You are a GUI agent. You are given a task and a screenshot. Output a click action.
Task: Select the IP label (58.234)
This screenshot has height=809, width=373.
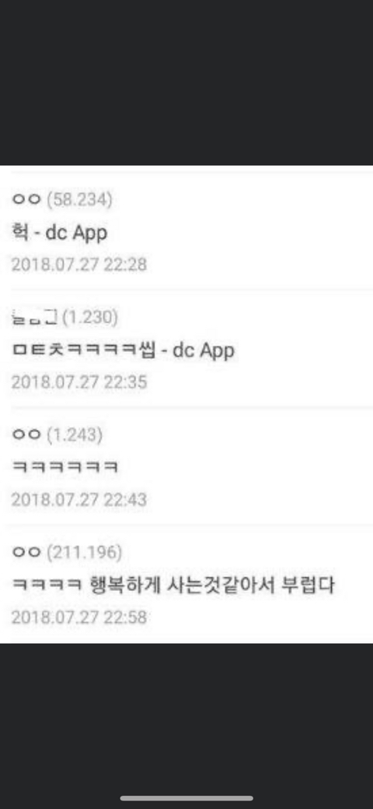[79, 199]
